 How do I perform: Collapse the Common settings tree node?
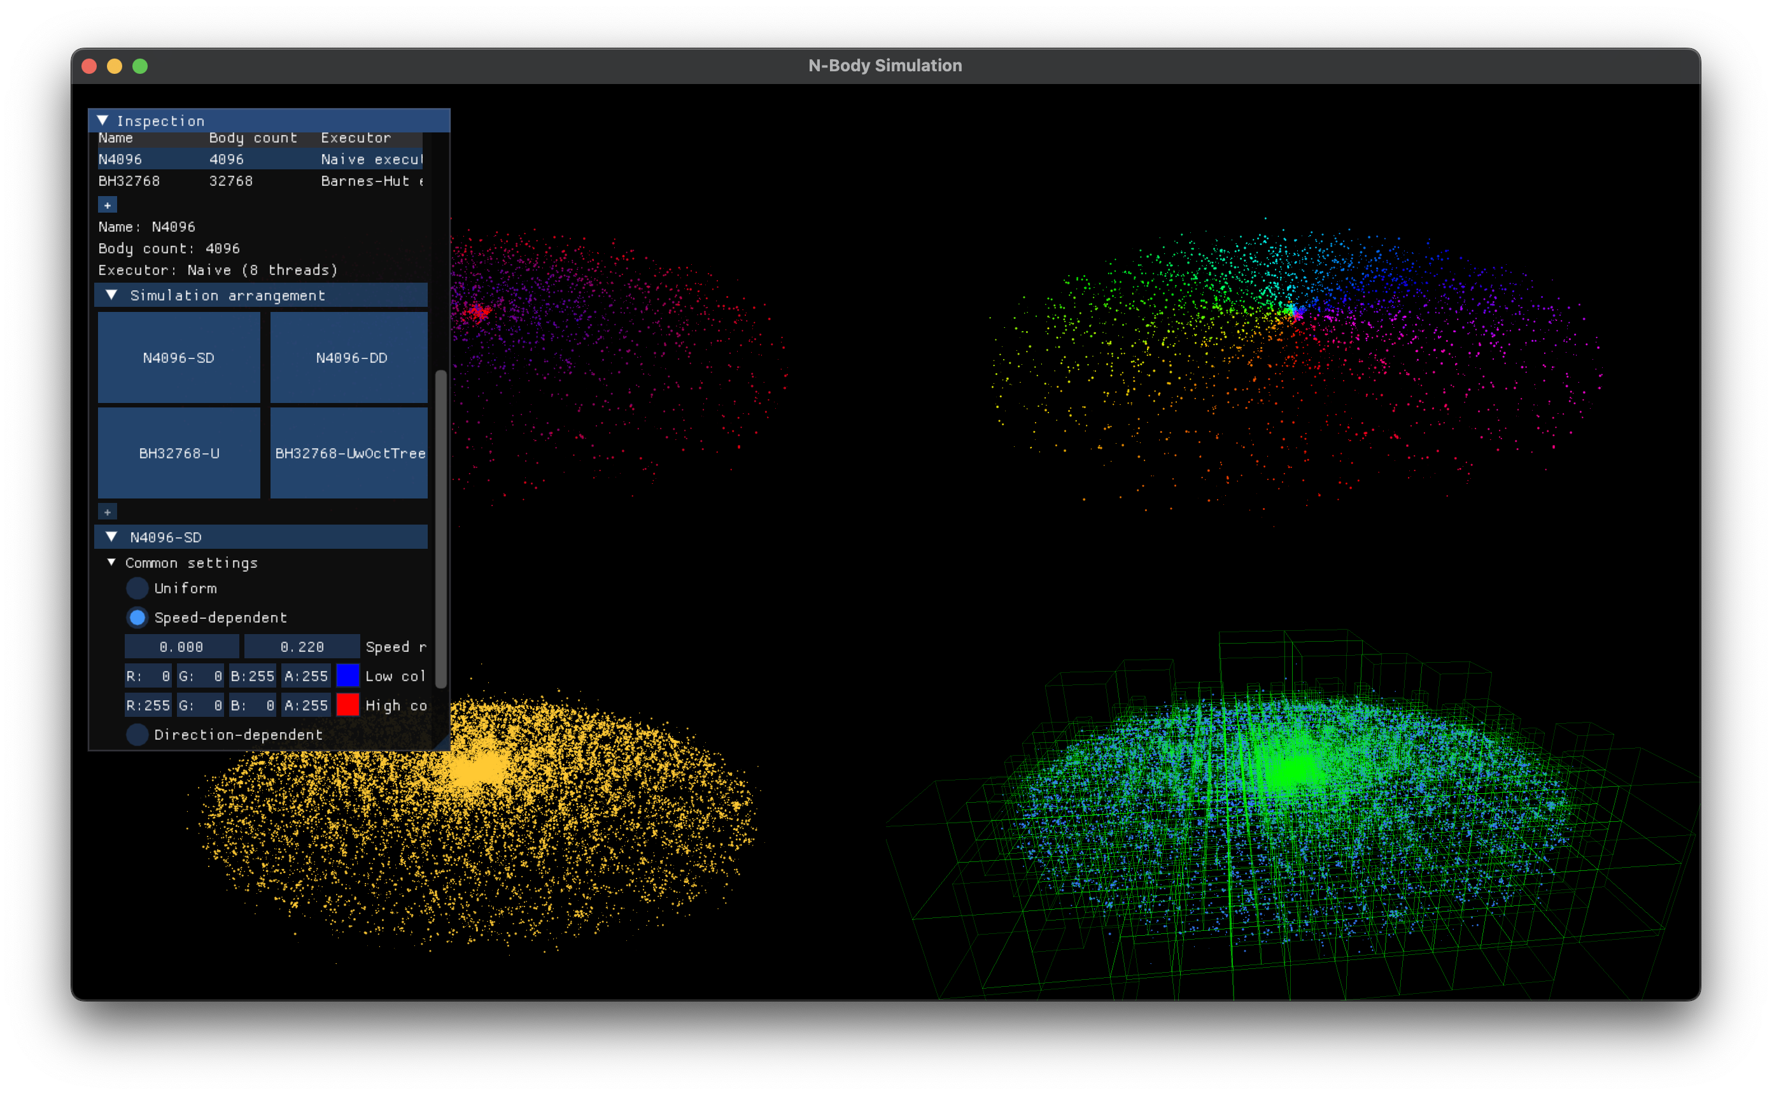[x=111, y=562]
